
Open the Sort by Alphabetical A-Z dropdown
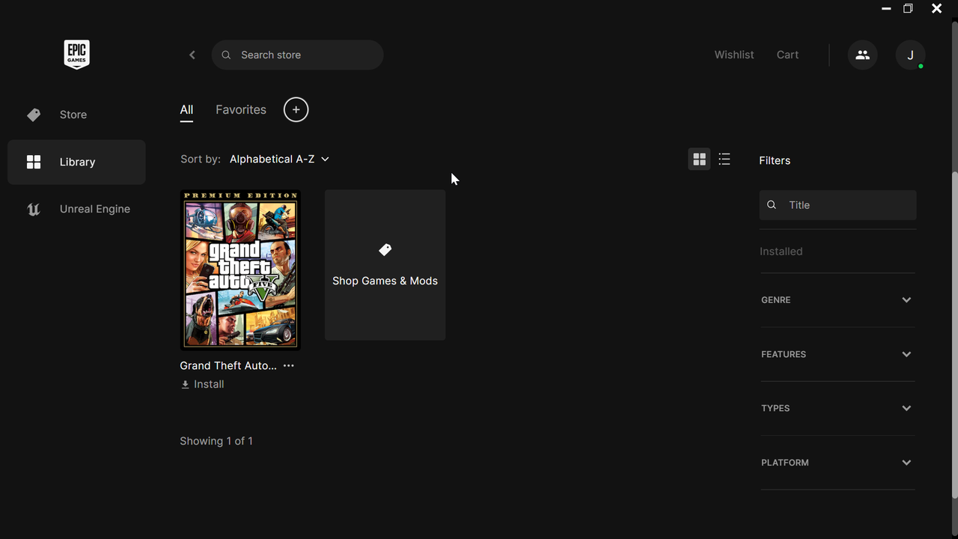click(279, 159)
